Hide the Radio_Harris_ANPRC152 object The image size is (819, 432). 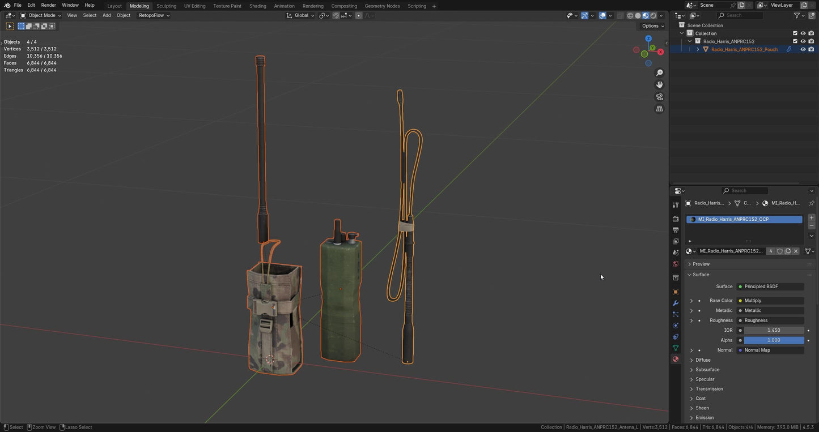pyautogui.click(x=803, y=41)
